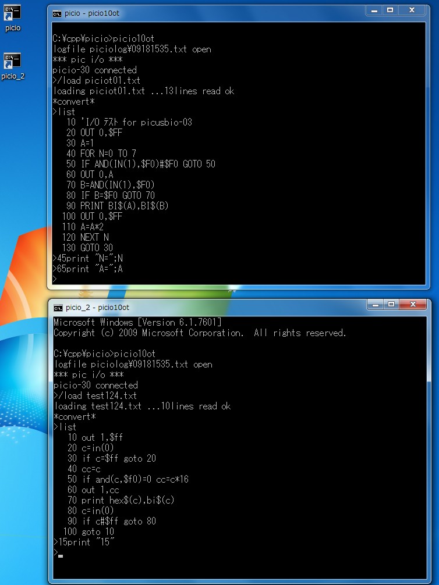
Task: Click line '10 out 1,$ff' in picio_2
Action: pos(95,437)
